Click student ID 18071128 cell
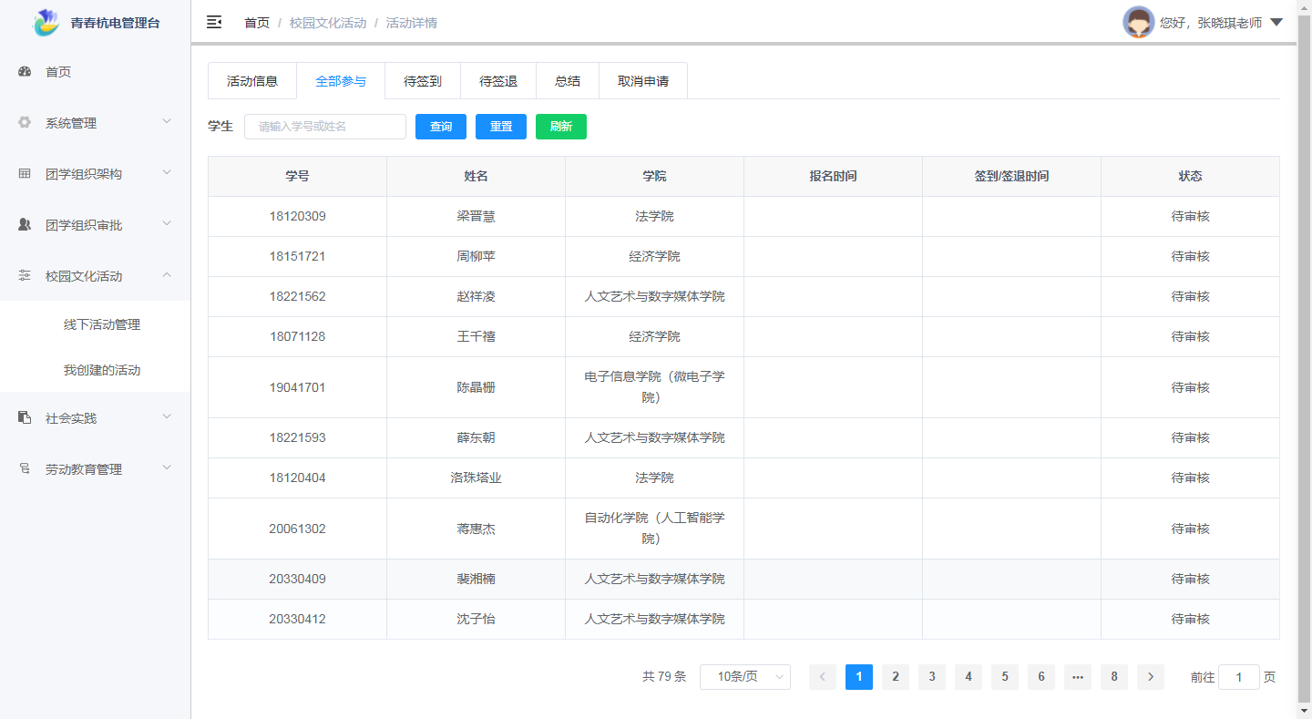Viewport: 1312px width, 719px height. (x=297, y=336)
